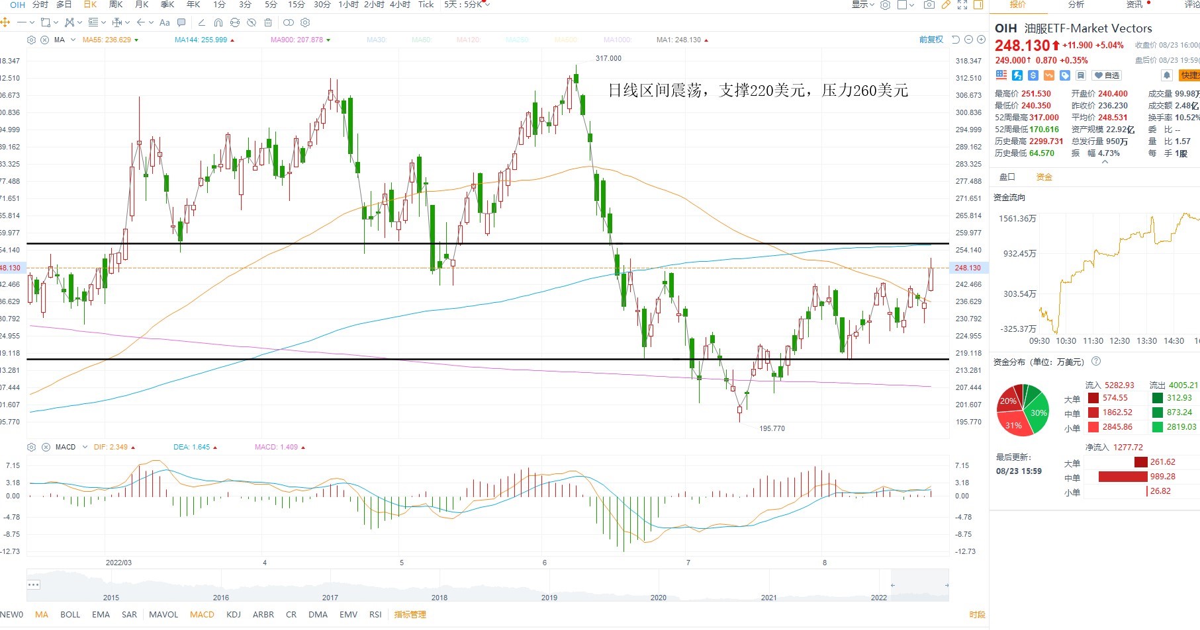
Task: Choose the Aa text annotation tool
Action: (165, 22)
